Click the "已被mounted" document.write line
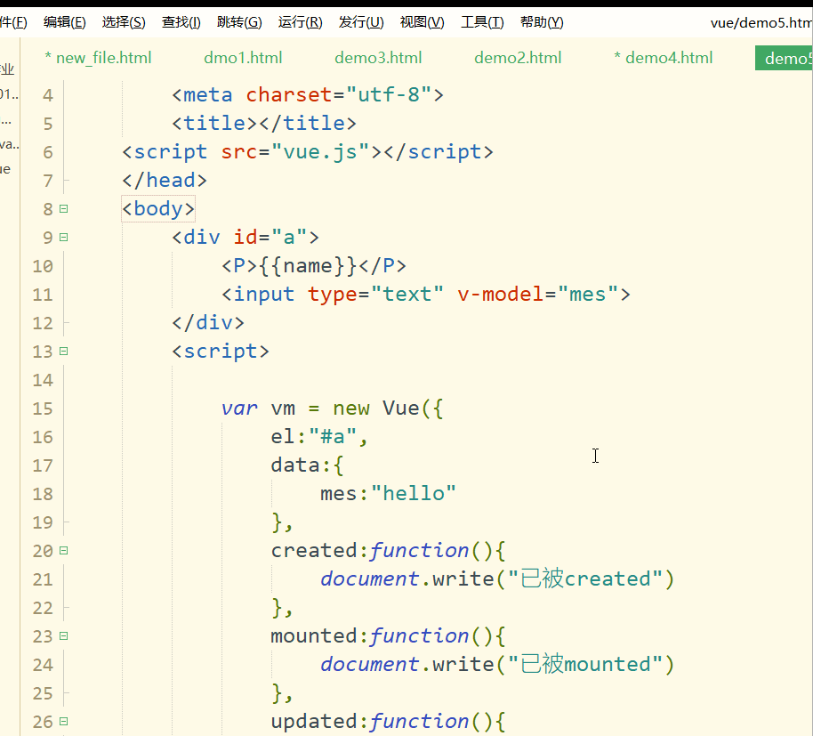Screen dimensions: 813x736 click(497, 665)
